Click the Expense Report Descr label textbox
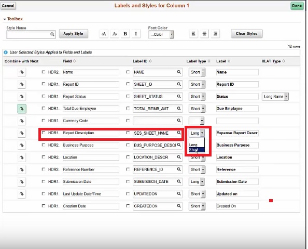Screen dimensions: 308x249 pos(237,133)
